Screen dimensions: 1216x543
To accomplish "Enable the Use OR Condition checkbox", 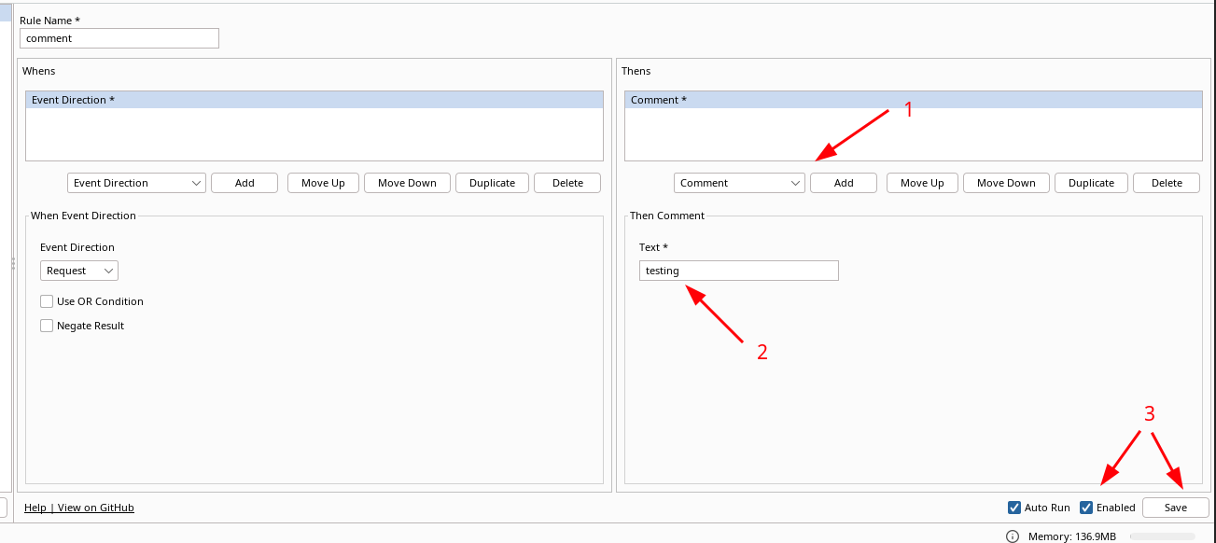I will (46, 301).
